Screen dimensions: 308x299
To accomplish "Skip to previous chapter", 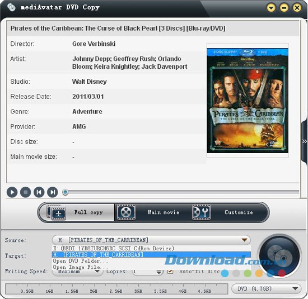I will [x=39, y=192].
